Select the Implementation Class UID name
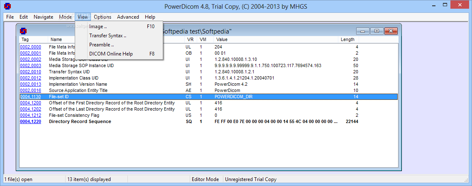The image size is (472, 186). click(x=73, y=78)
